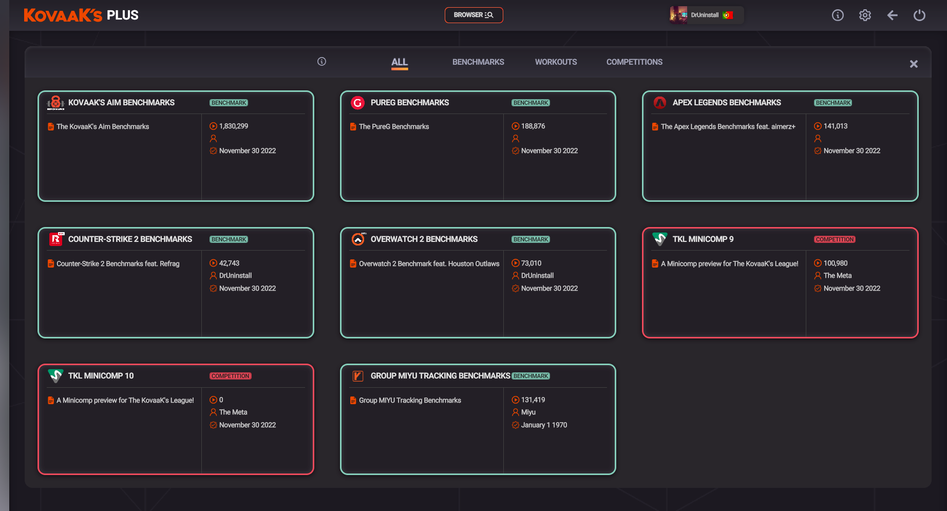Click the document icon before Group MIYU Tracking Benchmarks

click(x=353, y=400)
